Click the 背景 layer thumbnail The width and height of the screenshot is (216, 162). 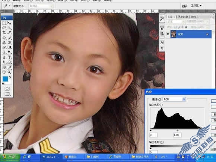(x=174, y=34)
